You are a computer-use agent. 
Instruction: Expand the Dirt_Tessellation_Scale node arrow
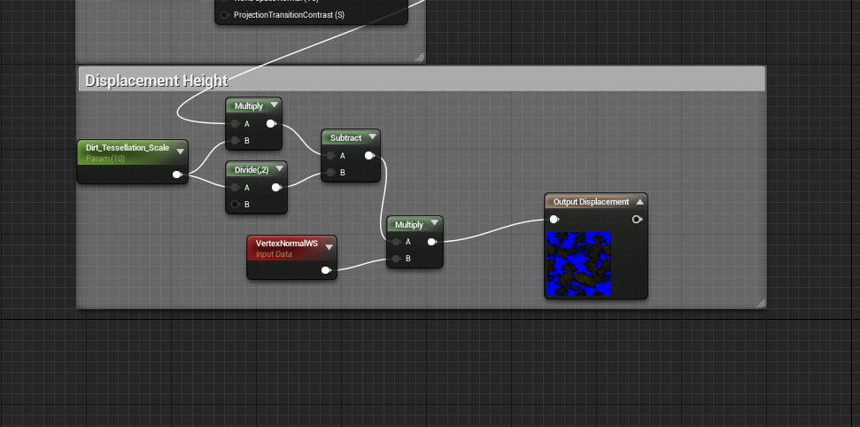[x=180, y=152]
